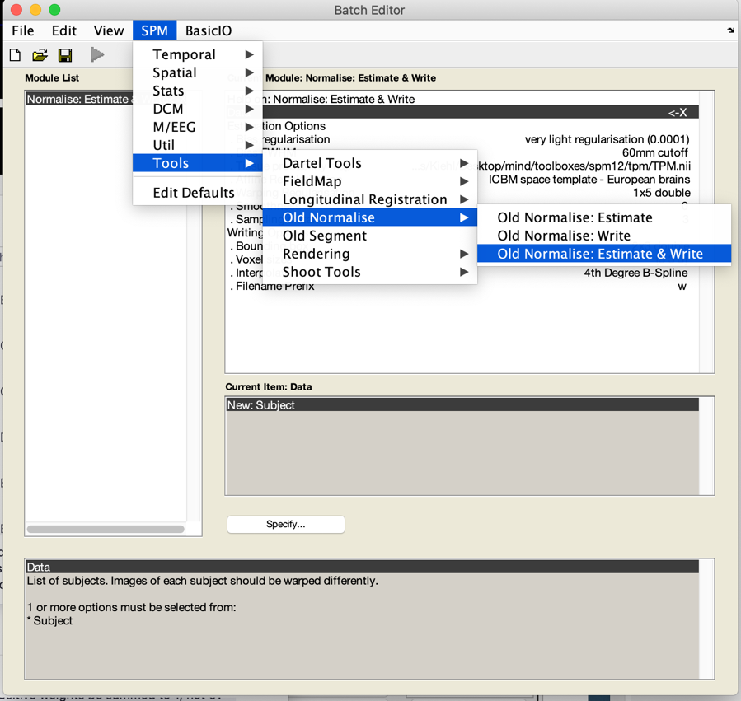
Task: Select New: Subject in Current Item list
Action: [462, 405]
